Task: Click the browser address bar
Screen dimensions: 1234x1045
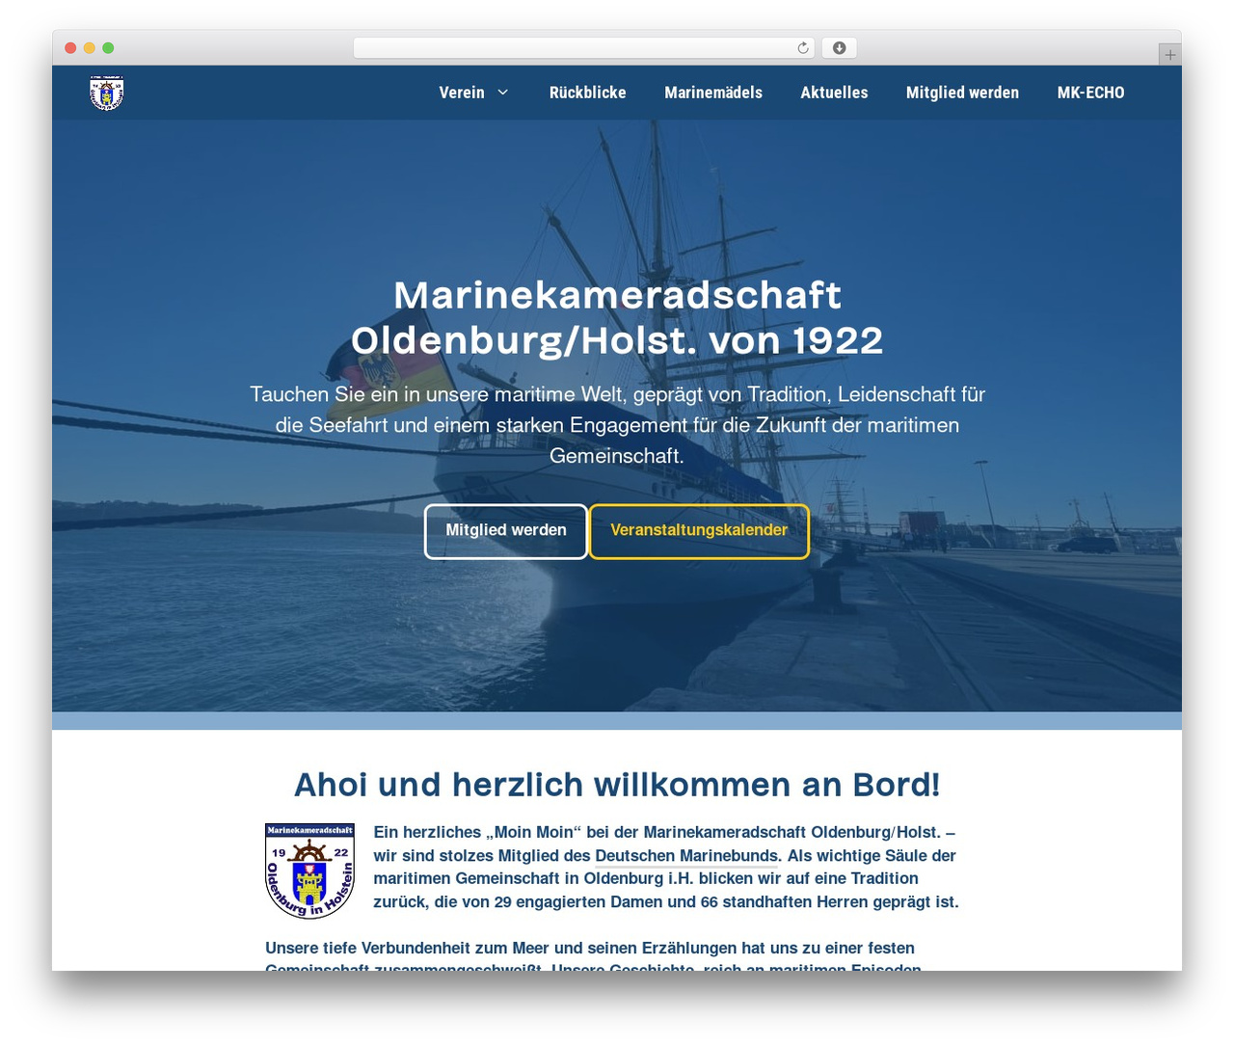Action: coord(584,48)
